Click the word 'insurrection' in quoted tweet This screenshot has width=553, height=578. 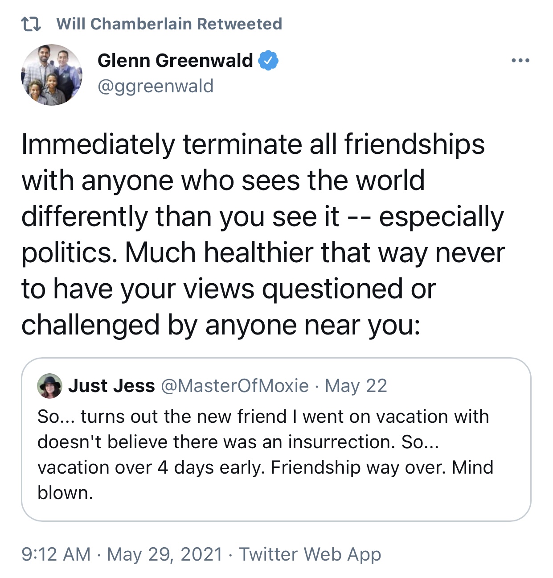click(x=341, y=442)
